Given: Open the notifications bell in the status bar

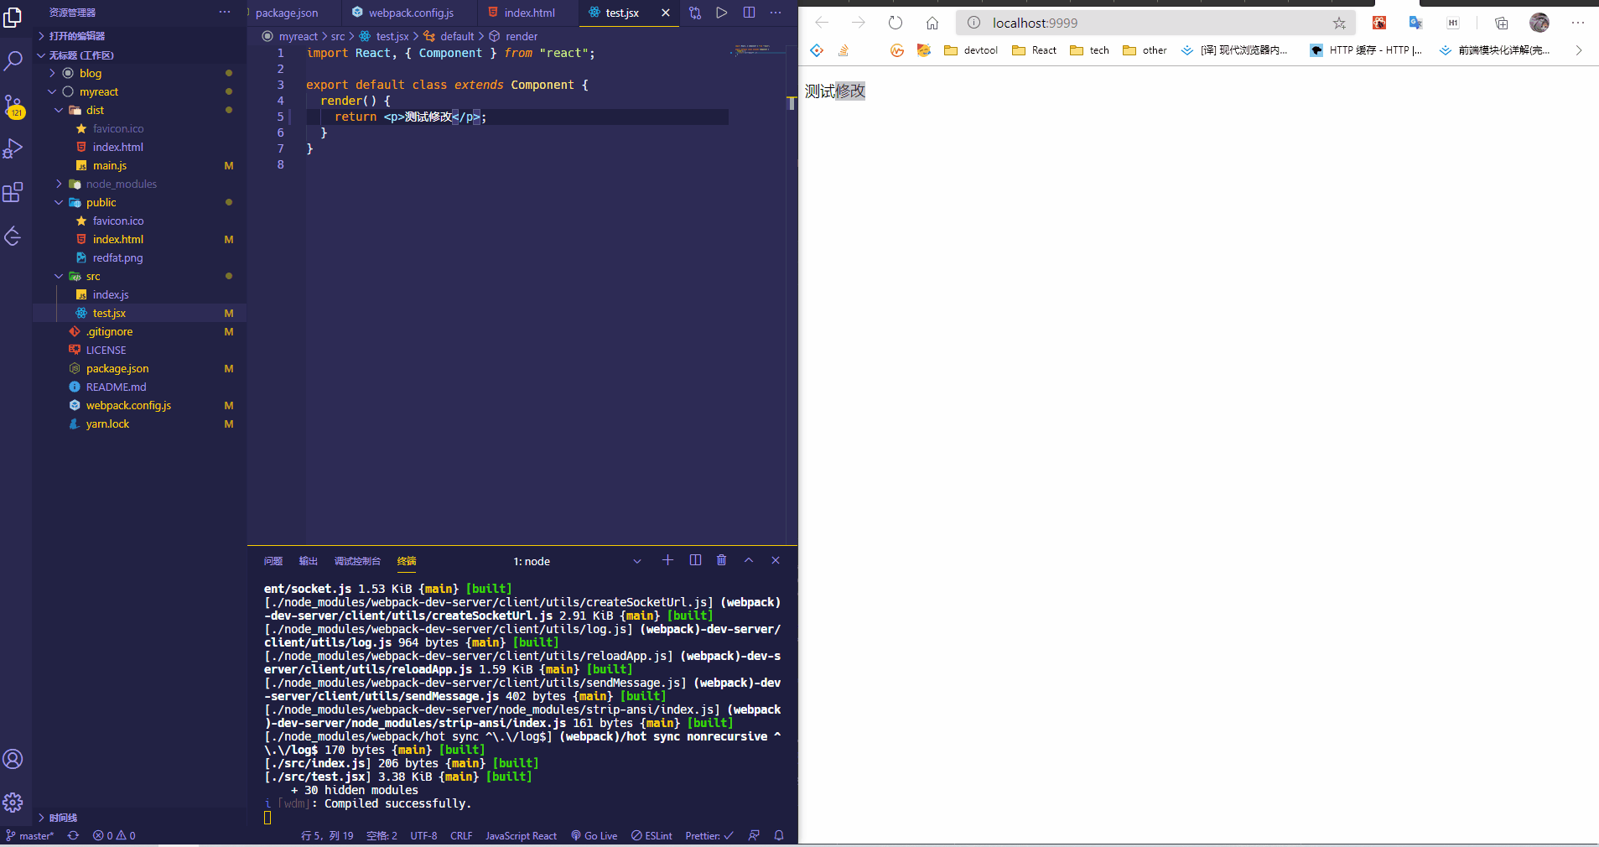Looking at the screenshot, I should click(x=779, y=835).
